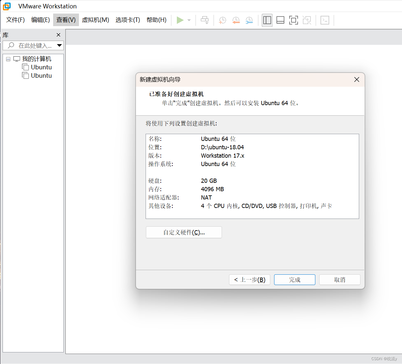Click the console view terminal icon
This screenshot has height=364, width=402.
click(325, 20)
